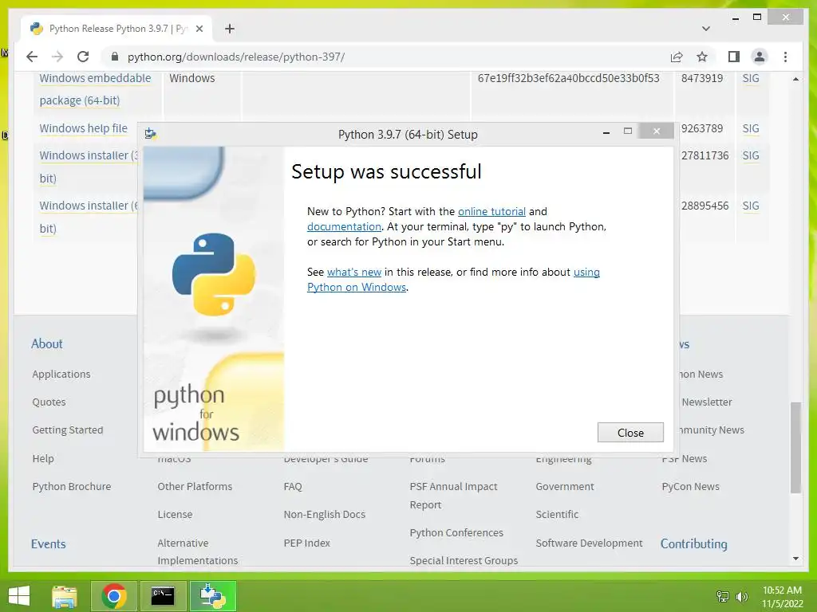This screenshot has width=817, height=612.
Task: Click the network tray icon
Action: [723, 596]
